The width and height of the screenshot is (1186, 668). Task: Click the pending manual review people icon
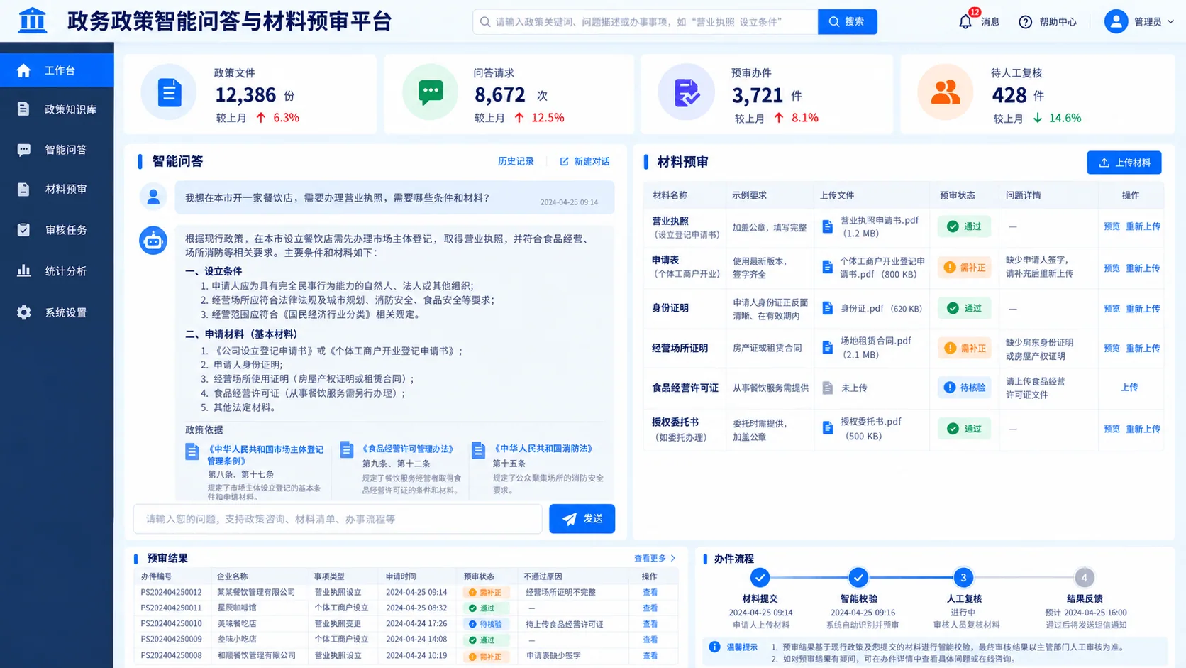945,92
